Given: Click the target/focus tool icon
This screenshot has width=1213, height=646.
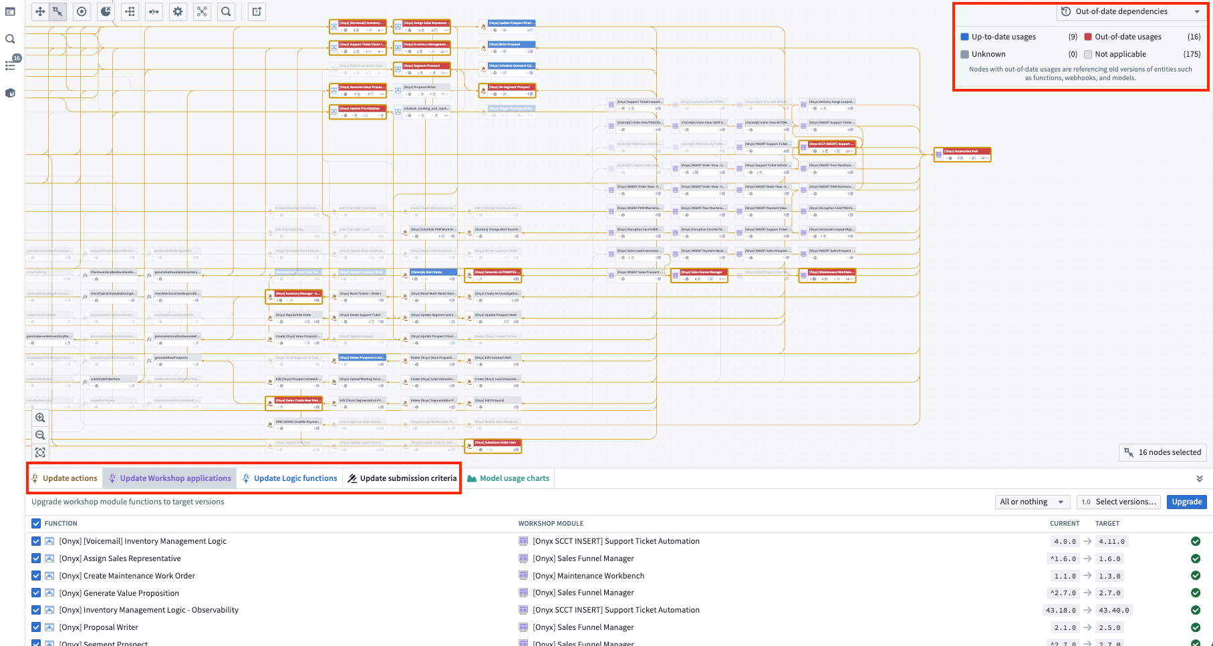Looking at the screenshot, I should tap(82, 11).
